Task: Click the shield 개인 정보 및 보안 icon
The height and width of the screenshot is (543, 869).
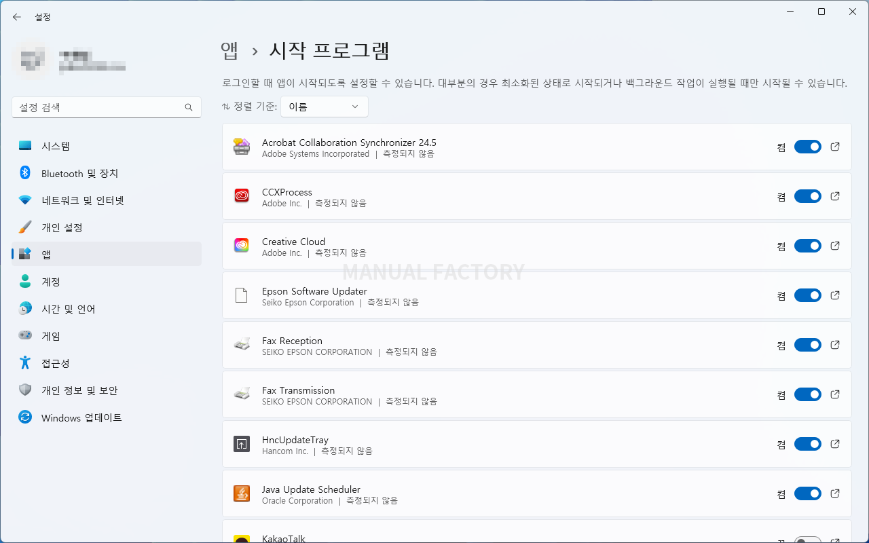Action: (25, 390)
